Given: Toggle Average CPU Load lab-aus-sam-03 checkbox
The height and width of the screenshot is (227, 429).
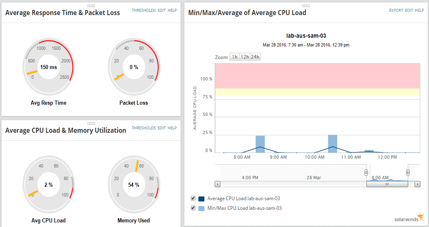Looking at the screenshot, I should 193,198.
